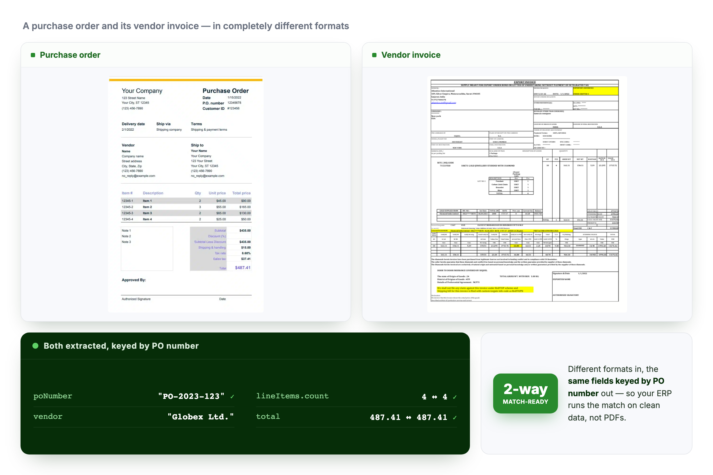This screenshot has height=475, width=713.
Task: Click the $487.41 total in the purchase order
Action: [x=243, y=268]
